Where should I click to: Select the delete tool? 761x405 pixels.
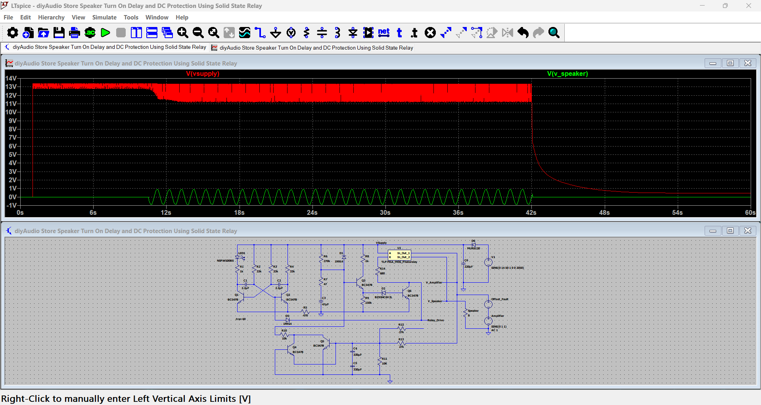coord(430,33)
